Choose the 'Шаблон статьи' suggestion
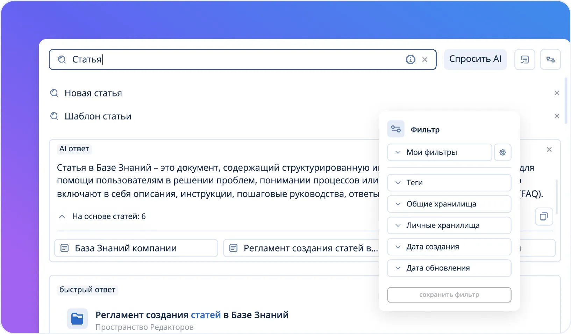 [98, 116]
